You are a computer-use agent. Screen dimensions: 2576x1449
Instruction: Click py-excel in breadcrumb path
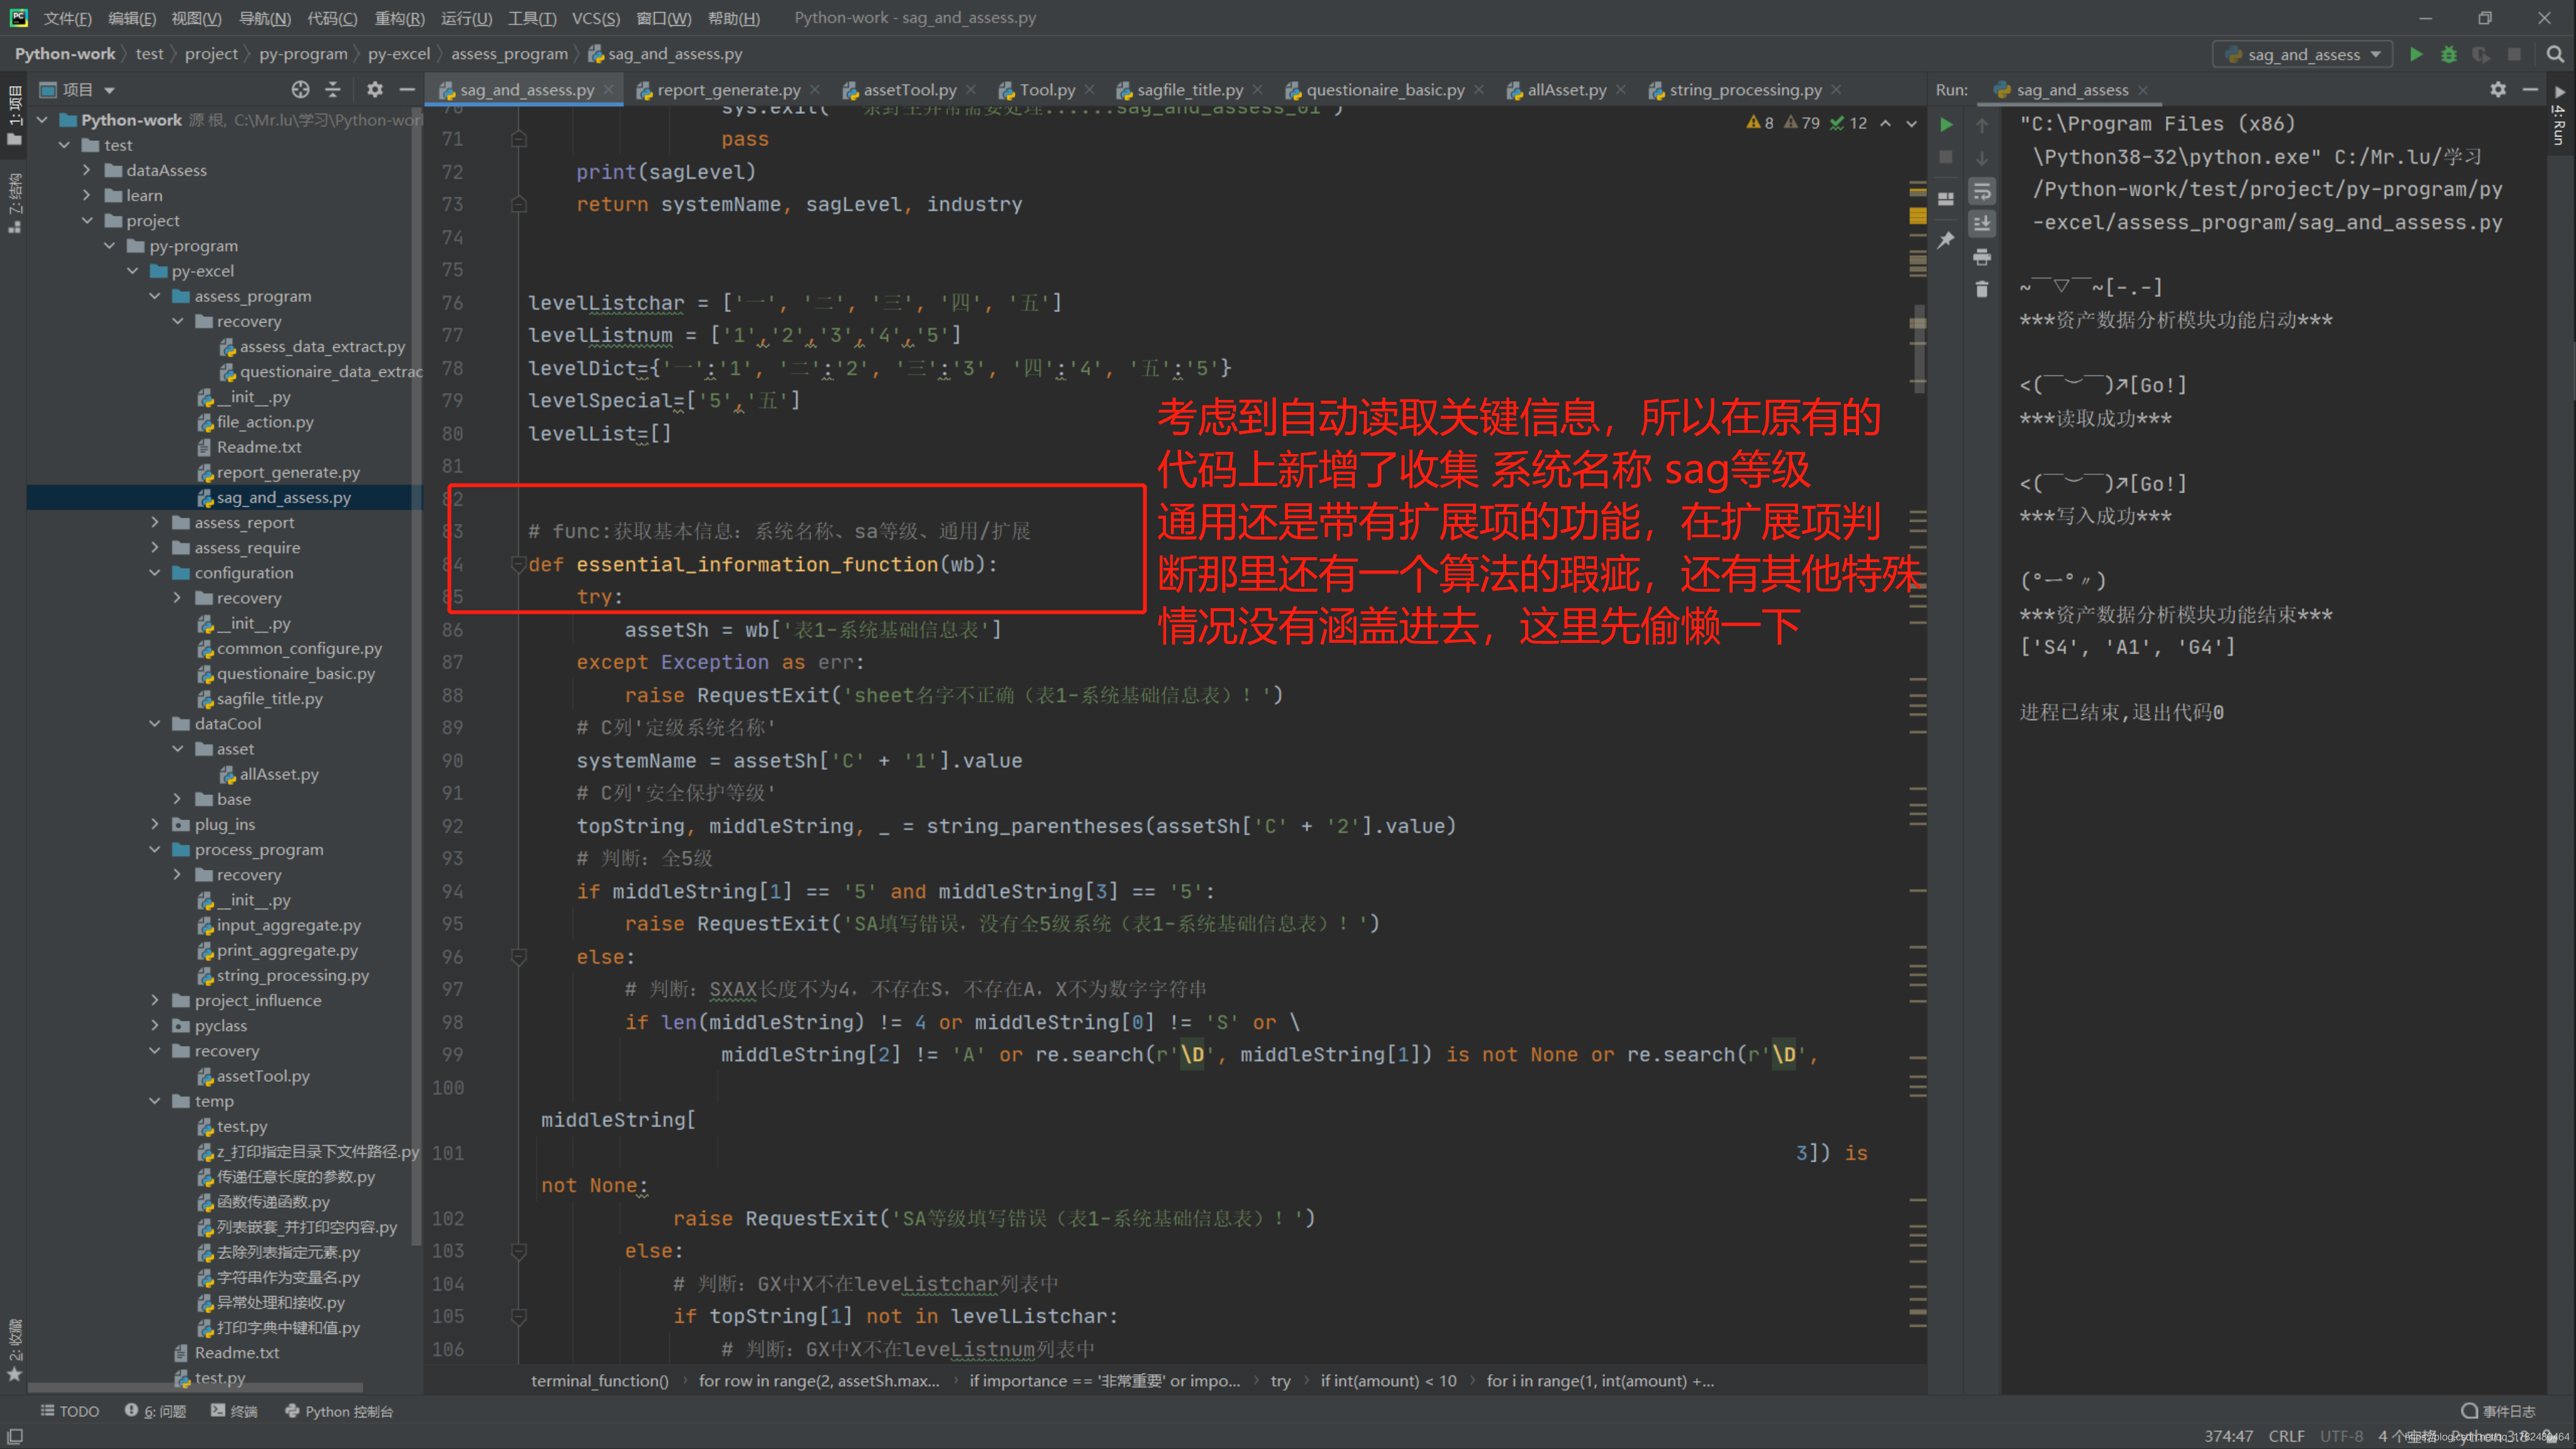click(398, 54)
